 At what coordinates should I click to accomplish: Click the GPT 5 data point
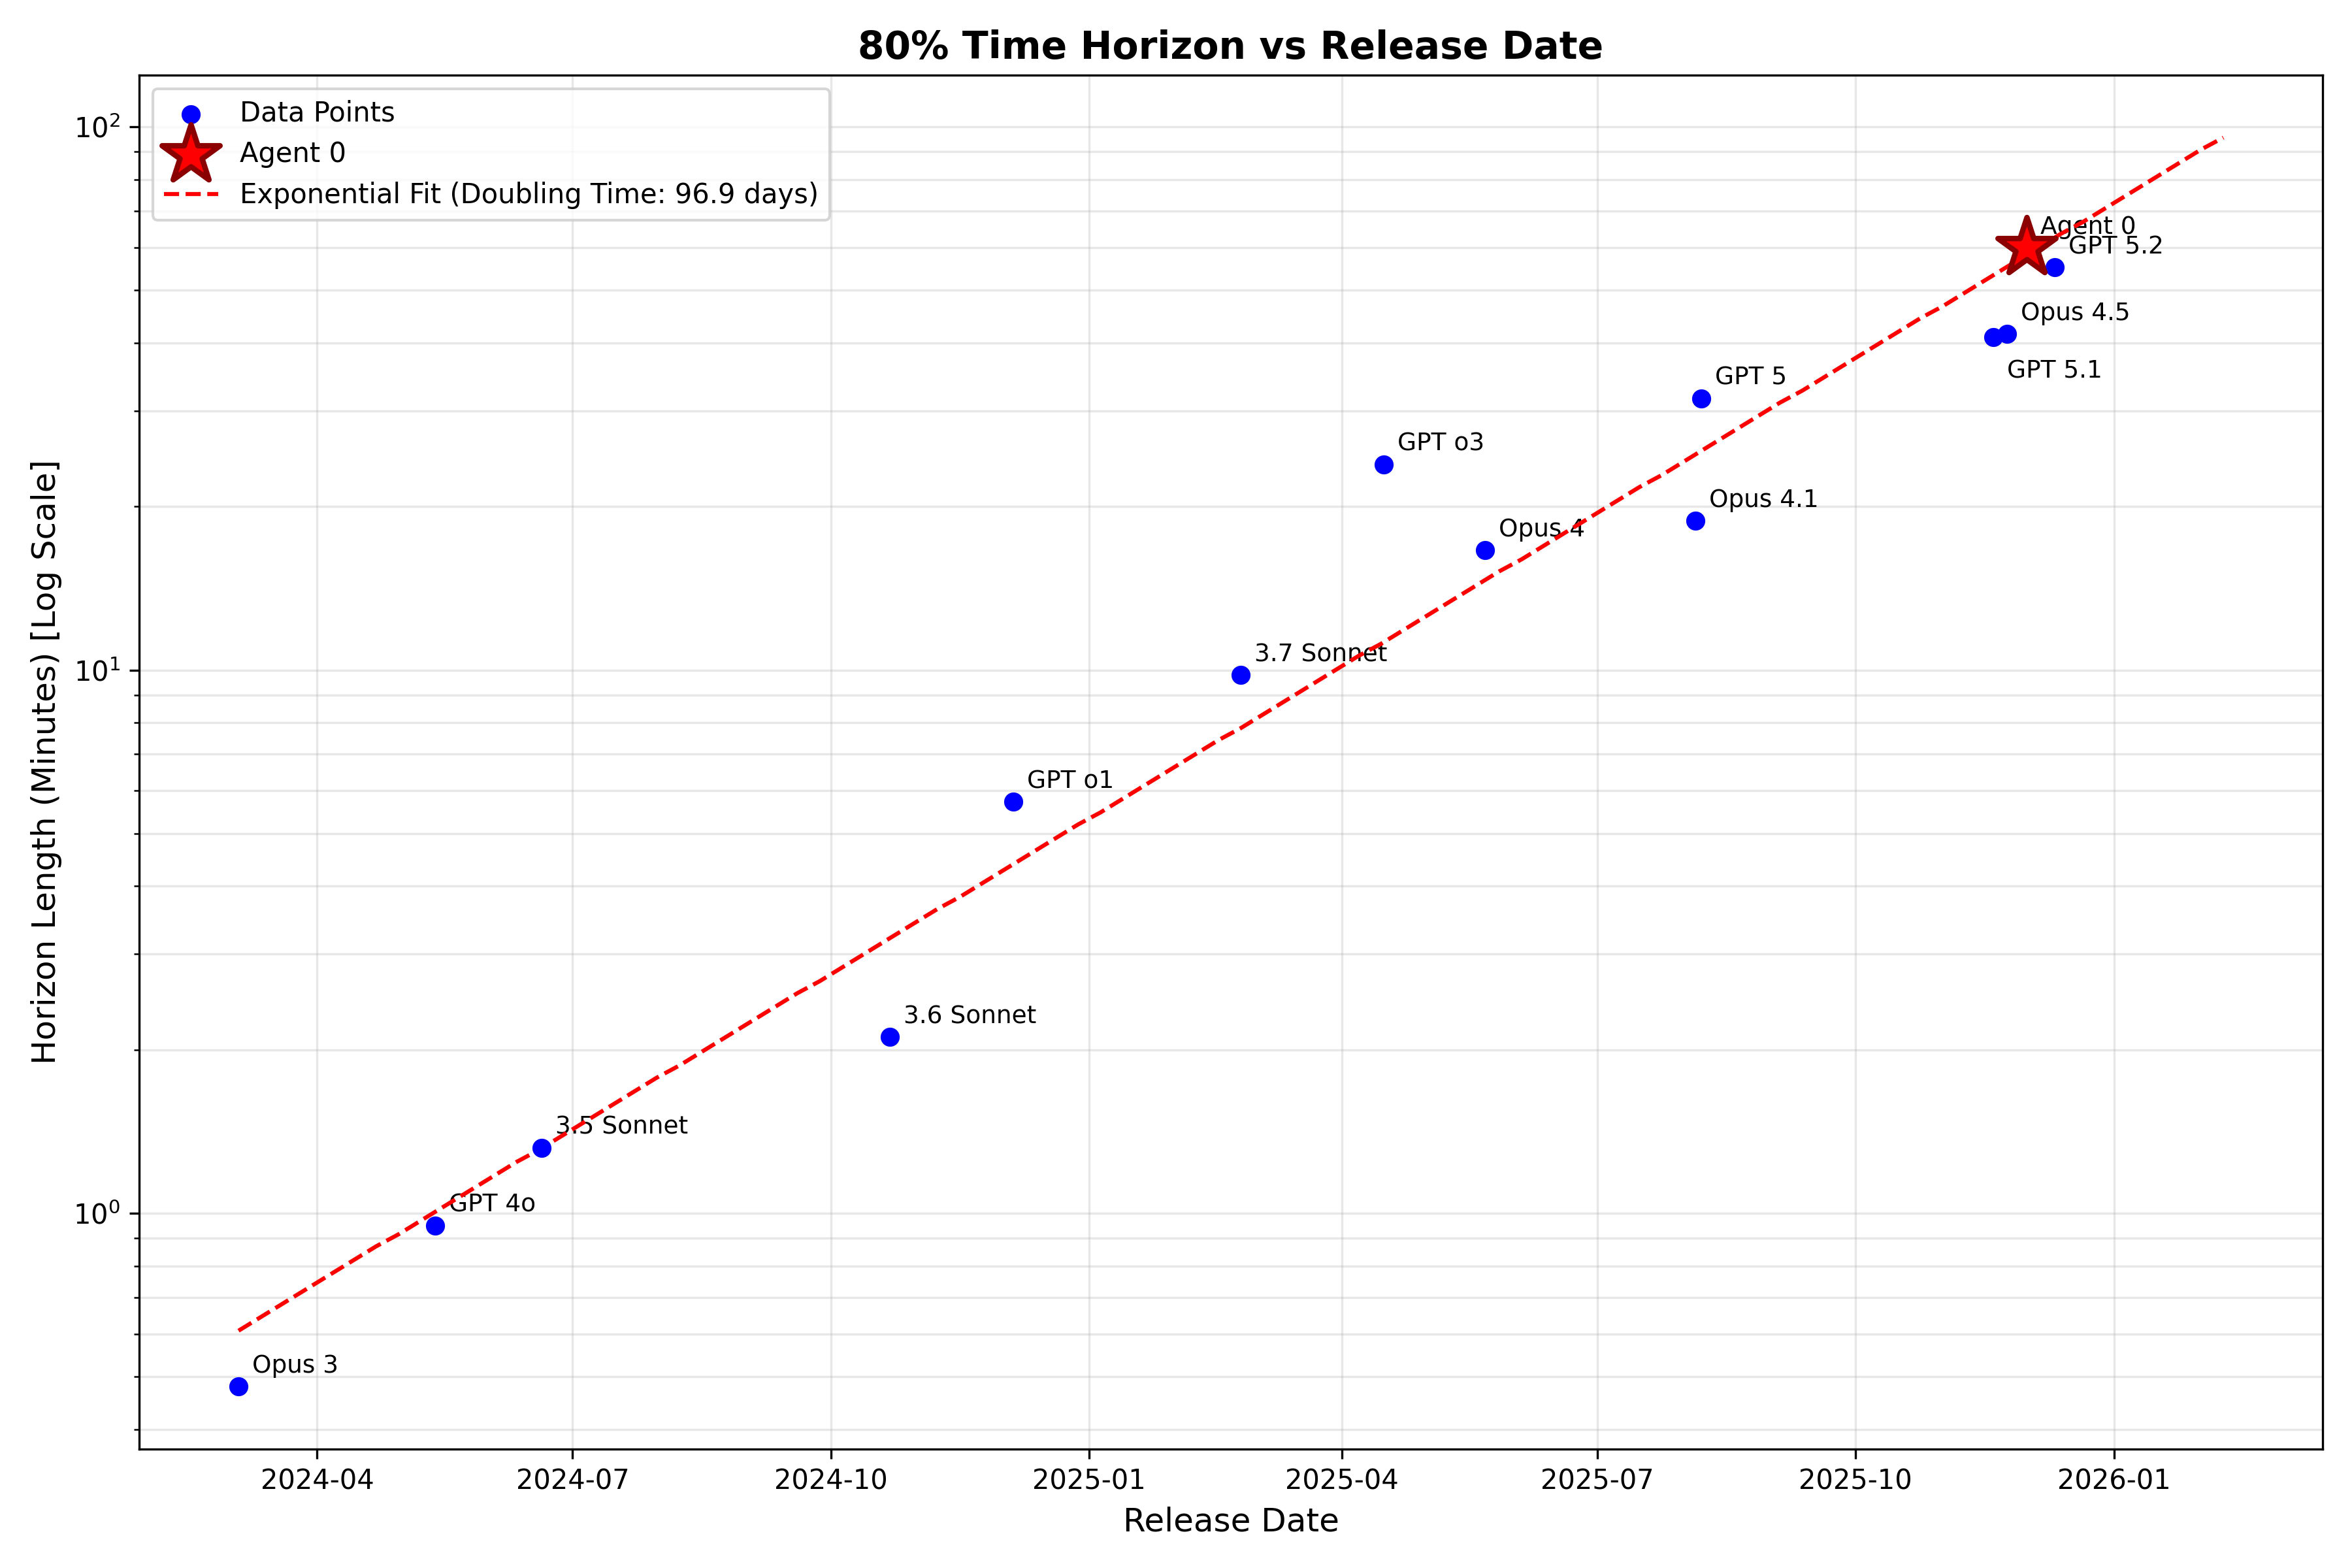tap(1701, 399)
